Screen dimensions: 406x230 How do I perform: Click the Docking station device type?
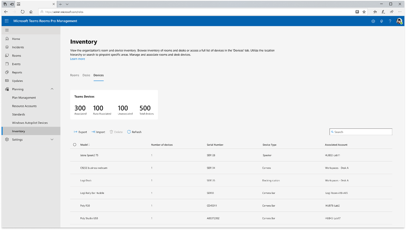point(271,180)
